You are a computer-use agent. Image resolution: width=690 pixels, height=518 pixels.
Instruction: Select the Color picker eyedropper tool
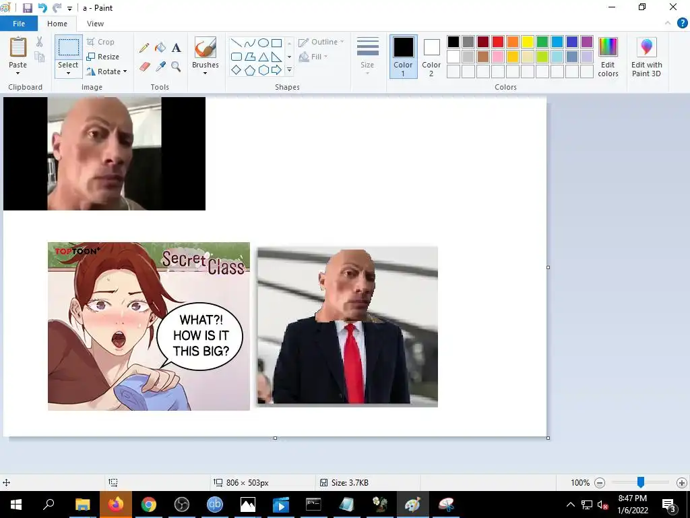[160, 67]
